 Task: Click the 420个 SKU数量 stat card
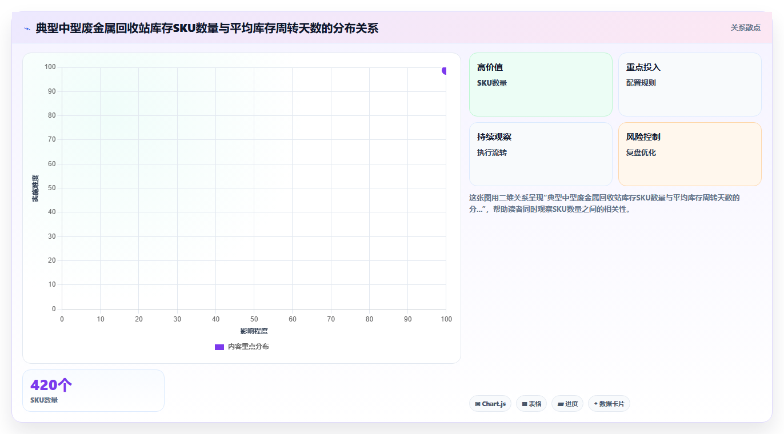click(93, 391)
